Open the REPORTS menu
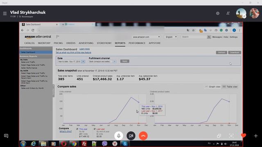Image resolution: width=262 pixels, height=147 pixels. tap(120, 43)
